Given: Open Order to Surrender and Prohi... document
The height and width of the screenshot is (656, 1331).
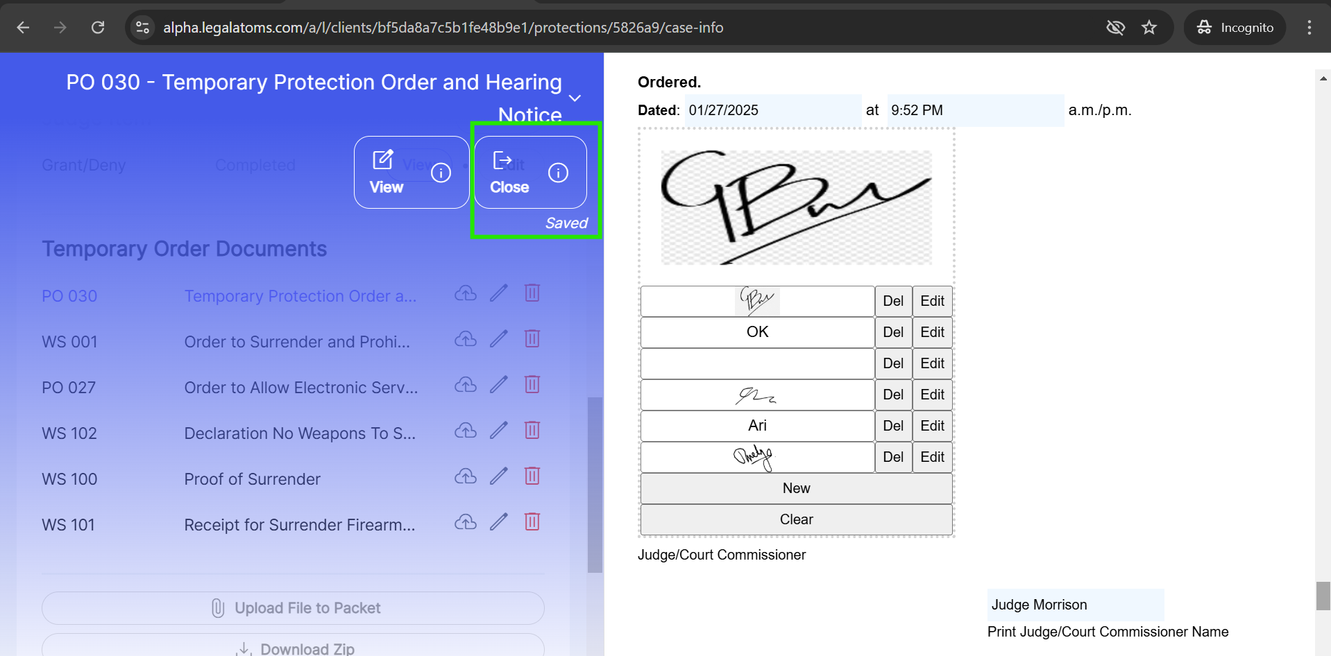Looking at the screenshot, I should tap(297, 342).
